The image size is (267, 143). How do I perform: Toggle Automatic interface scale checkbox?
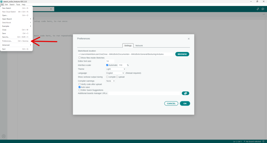click(107, 65)
